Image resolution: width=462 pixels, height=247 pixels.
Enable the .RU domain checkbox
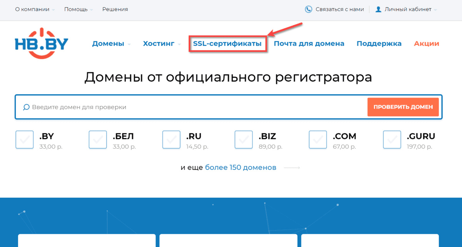171,139
